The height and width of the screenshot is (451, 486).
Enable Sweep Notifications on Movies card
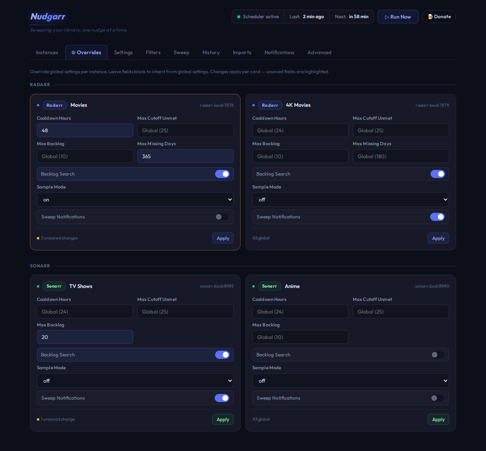coord(222,217)
